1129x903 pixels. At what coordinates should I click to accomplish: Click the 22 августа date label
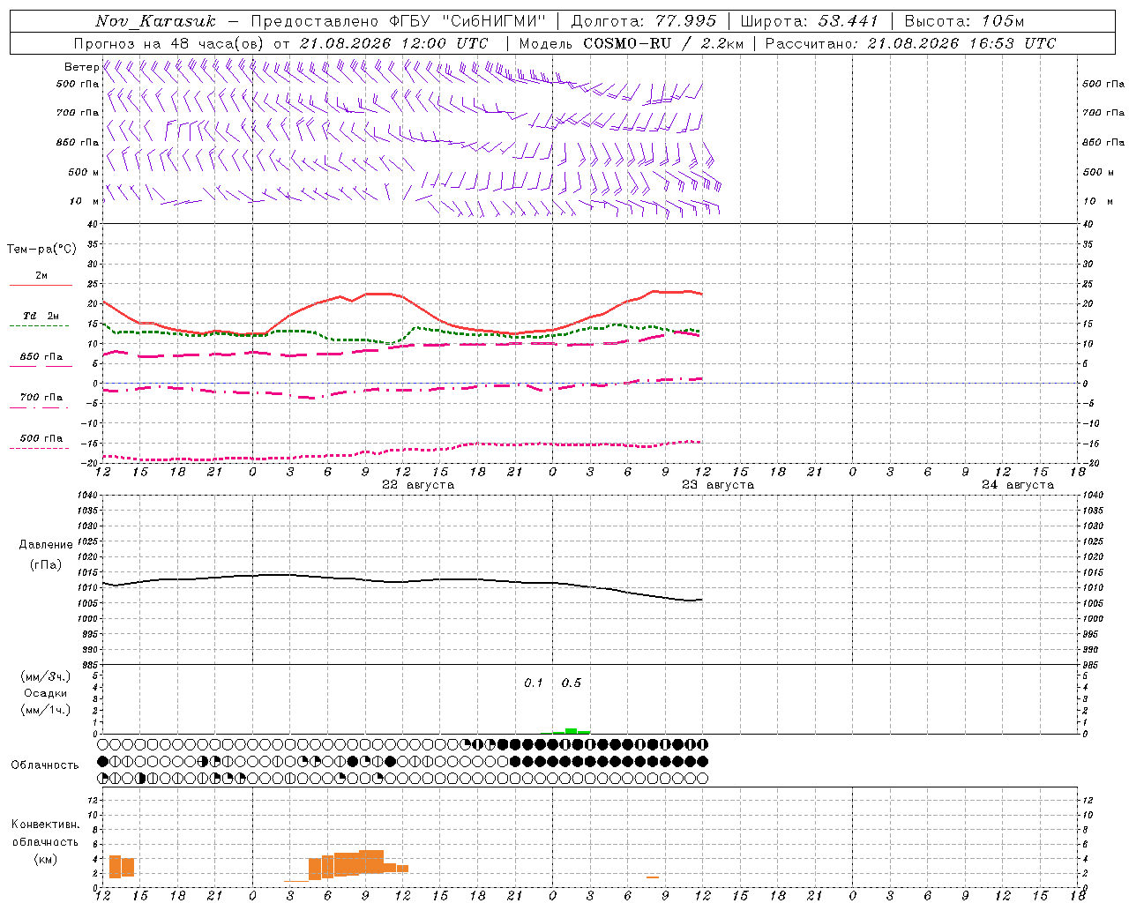(418, 485)
